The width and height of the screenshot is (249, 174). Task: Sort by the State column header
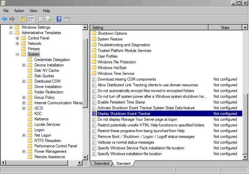pyautogui.click(x=225, y=27)
